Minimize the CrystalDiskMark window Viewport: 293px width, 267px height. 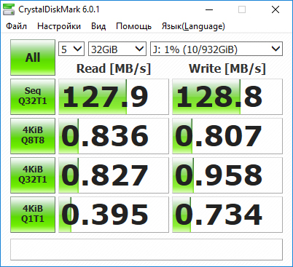point(209,9)
